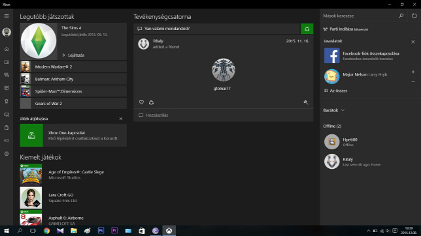Open Premiere Pro from the taskbar

[114, 231]
